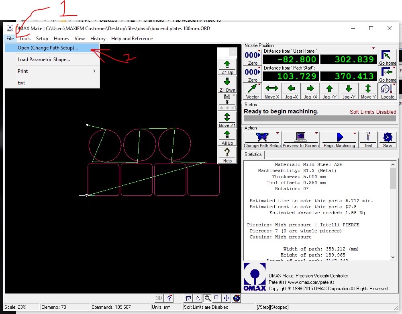
Task: Select the pan four-arrow tool
Action: pyautogui.click(x=227, y=298)
